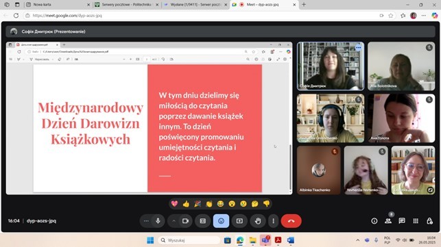Send the clapping hands reaction

tap(209, 204)
